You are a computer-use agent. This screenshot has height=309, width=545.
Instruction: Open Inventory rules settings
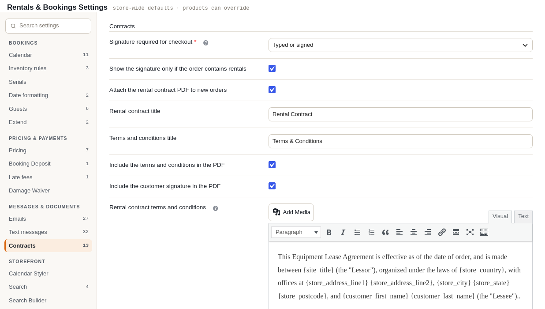click(x=49, y=68)
